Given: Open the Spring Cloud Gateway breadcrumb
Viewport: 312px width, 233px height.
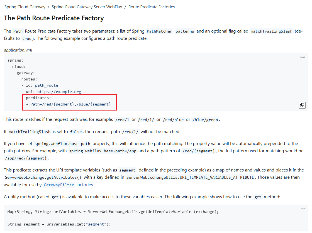Looking at the screenshot, I should pos(25,7).
